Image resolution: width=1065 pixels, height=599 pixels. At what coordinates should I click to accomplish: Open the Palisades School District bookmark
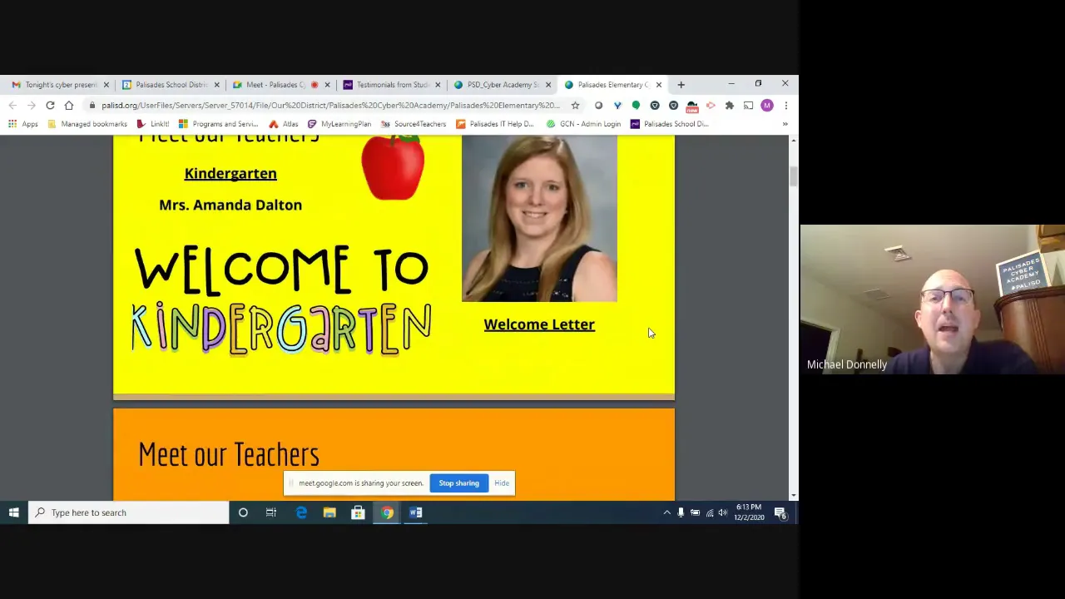tap(669, 124)
